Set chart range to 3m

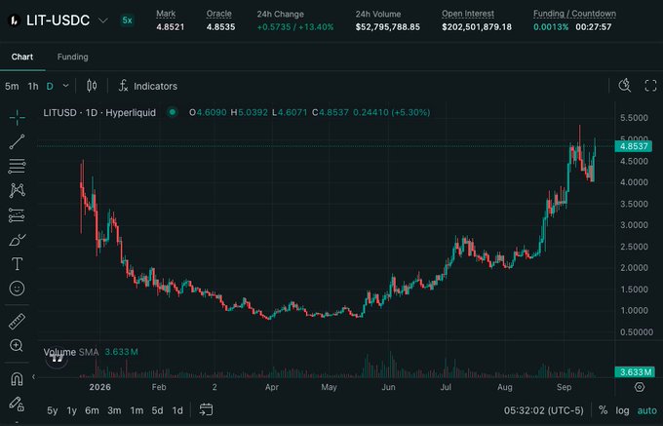coord(114,410)
